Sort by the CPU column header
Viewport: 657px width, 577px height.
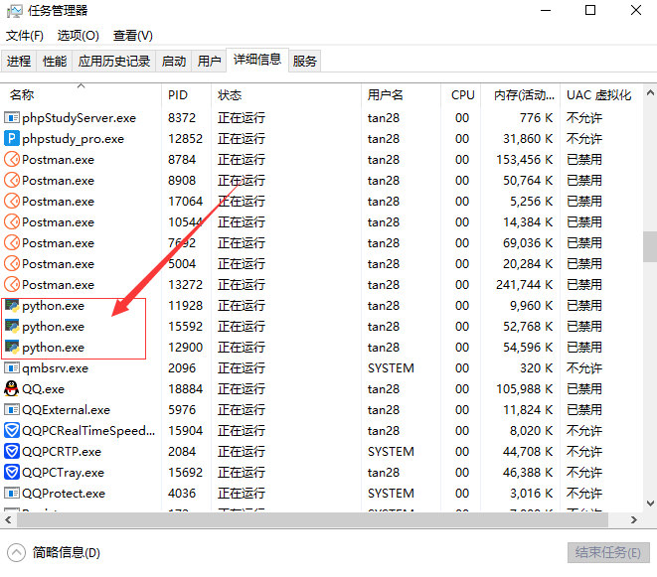click(461, 95)
